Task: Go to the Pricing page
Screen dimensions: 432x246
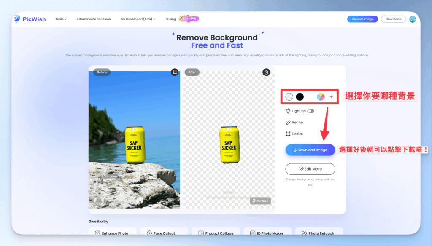Action: tap(170, 19)
